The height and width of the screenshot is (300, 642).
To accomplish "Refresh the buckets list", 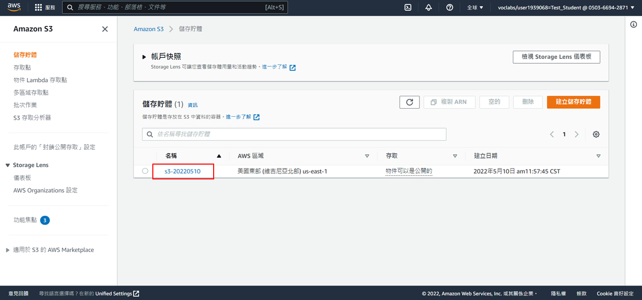I will [410, 102].
